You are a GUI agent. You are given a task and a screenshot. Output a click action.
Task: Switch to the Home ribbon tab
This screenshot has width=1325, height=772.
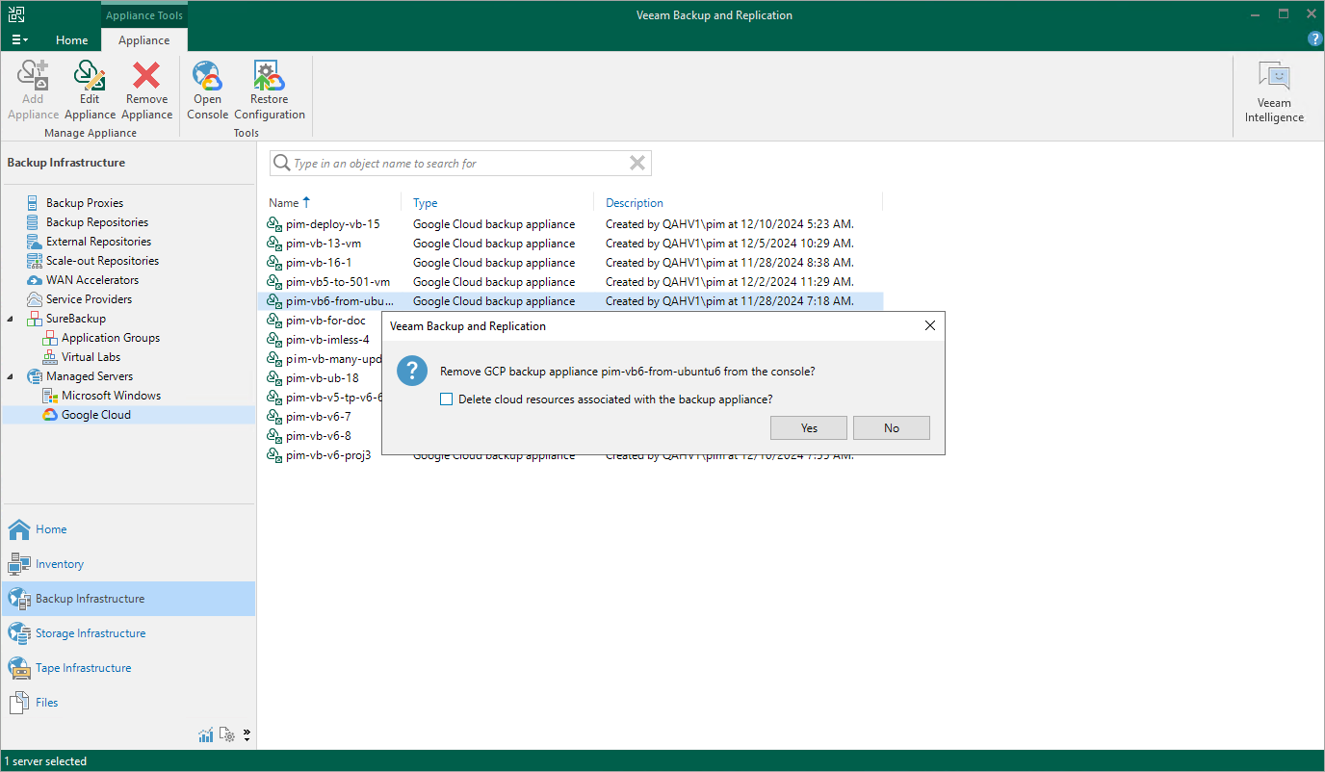[x=72, y=40]
